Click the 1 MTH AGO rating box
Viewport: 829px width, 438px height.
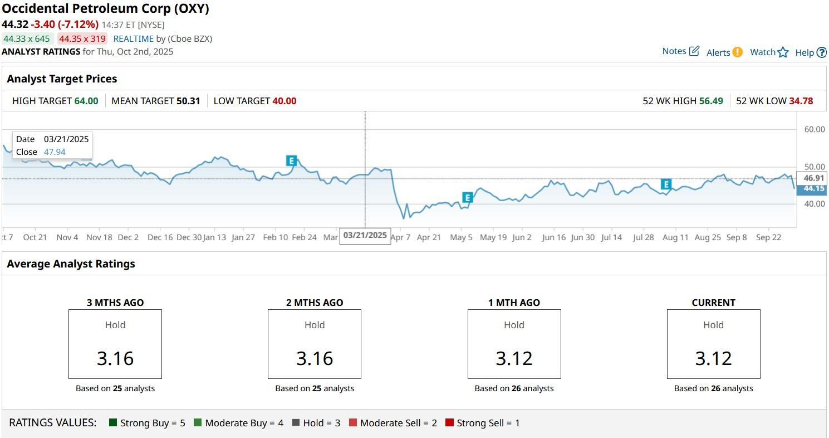tap(514, 344)
